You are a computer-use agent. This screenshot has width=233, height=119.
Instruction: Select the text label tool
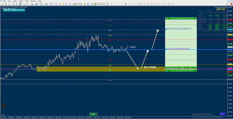click(x=136, y=4)
